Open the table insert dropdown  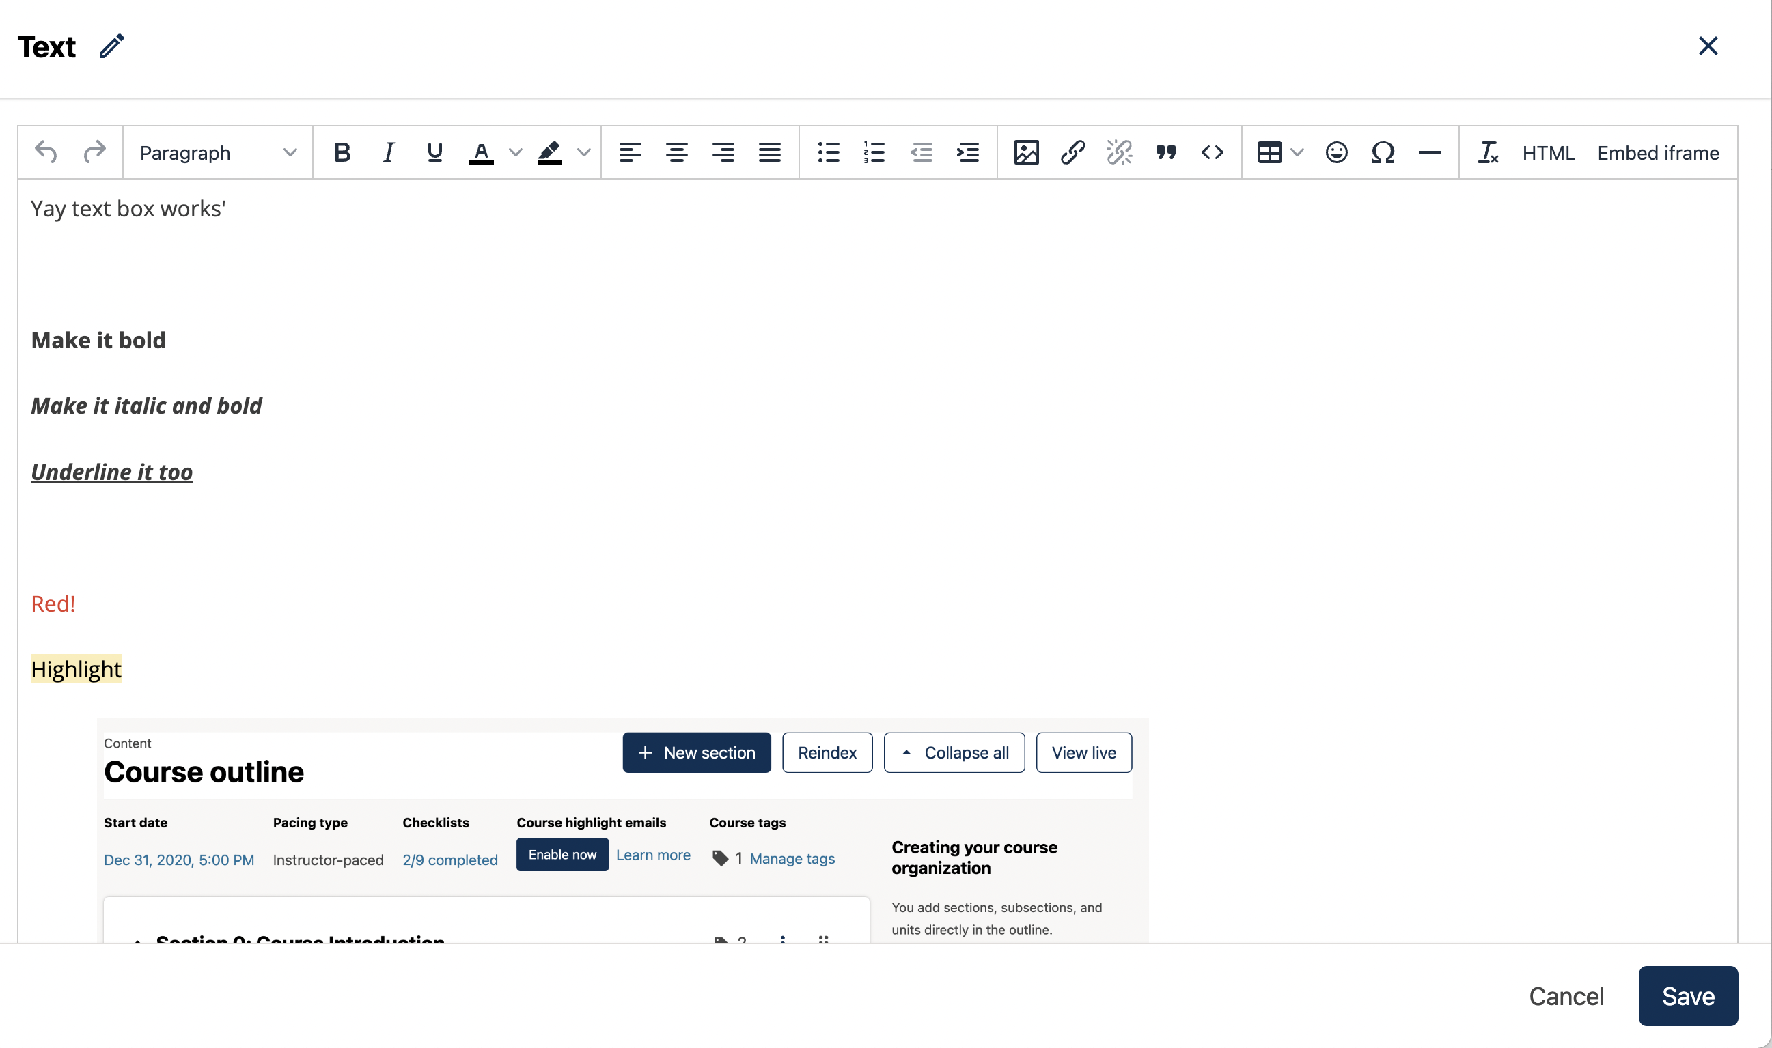1296,152
